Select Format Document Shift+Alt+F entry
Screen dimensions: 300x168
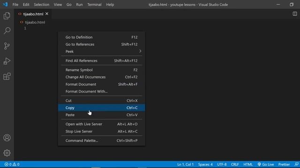[101, 84]
